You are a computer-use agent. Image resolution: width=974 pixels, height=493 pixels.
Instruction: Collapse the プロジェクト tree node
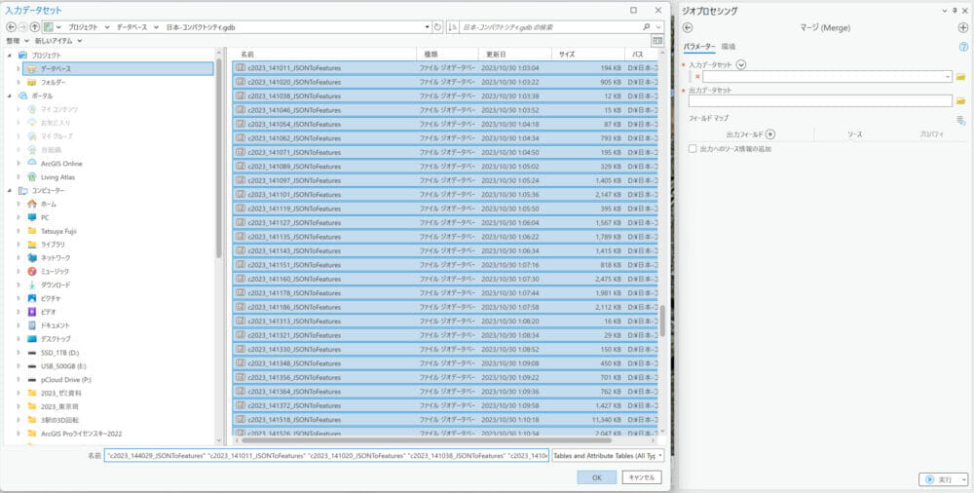coord(10,56)
